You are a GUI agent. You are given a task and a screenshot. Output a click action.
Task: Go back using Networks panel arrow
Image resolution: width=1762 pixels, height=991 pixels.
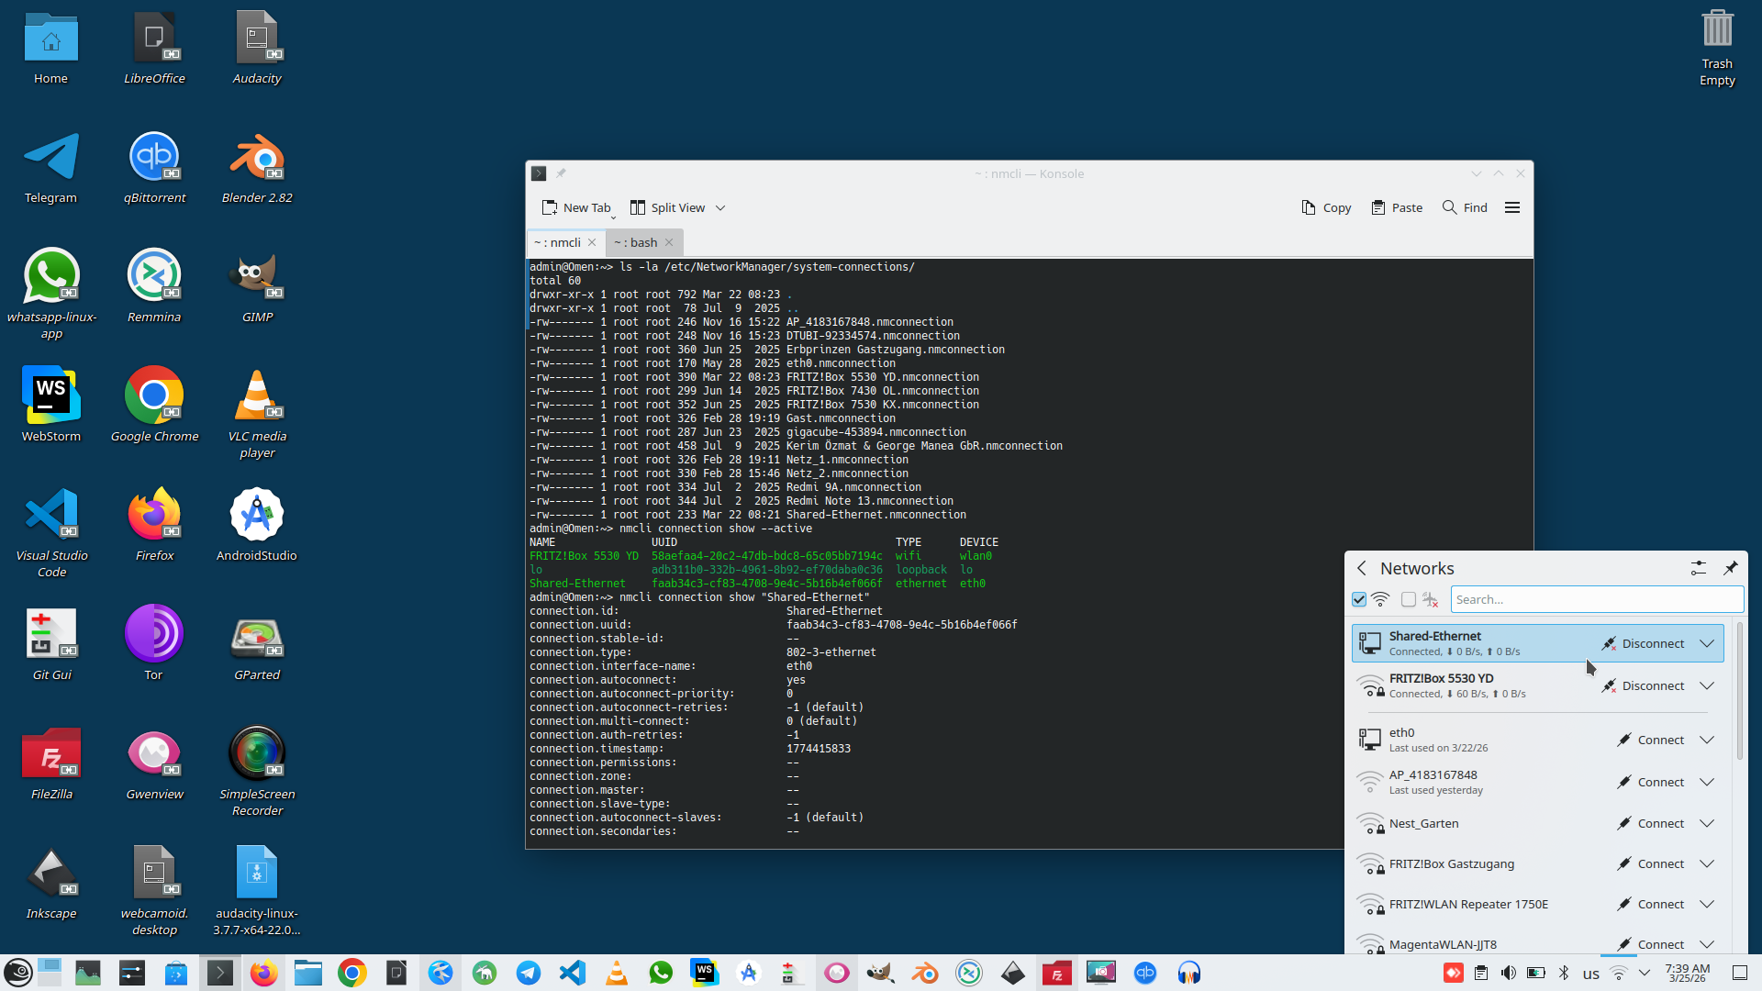point(1362,568)
